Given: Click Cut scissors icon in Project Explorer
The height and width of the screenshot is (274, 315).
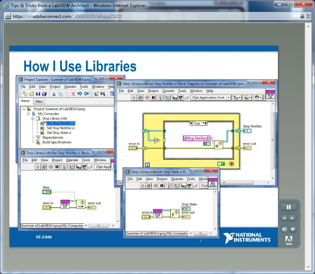Looking at the screenshot, I should click(54, 94).
